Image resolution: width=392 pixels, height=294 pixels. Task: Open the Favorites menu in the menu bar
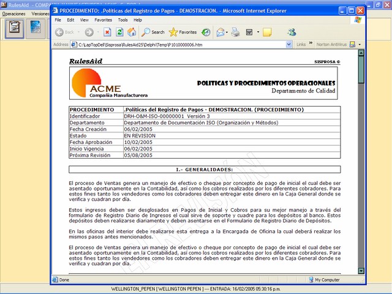click(x=103, y=20)
